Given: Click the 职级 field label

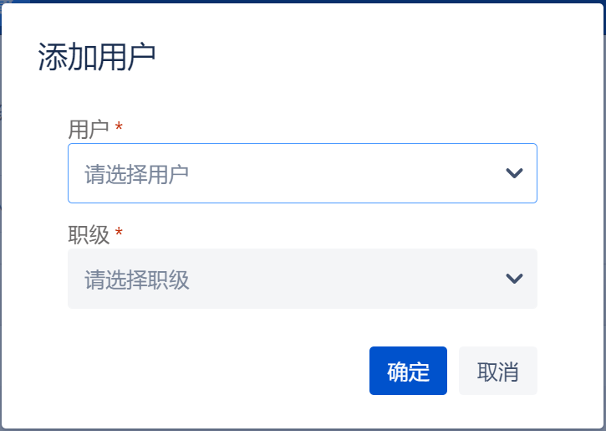Looking at the screenshot, I should (89, 234).
